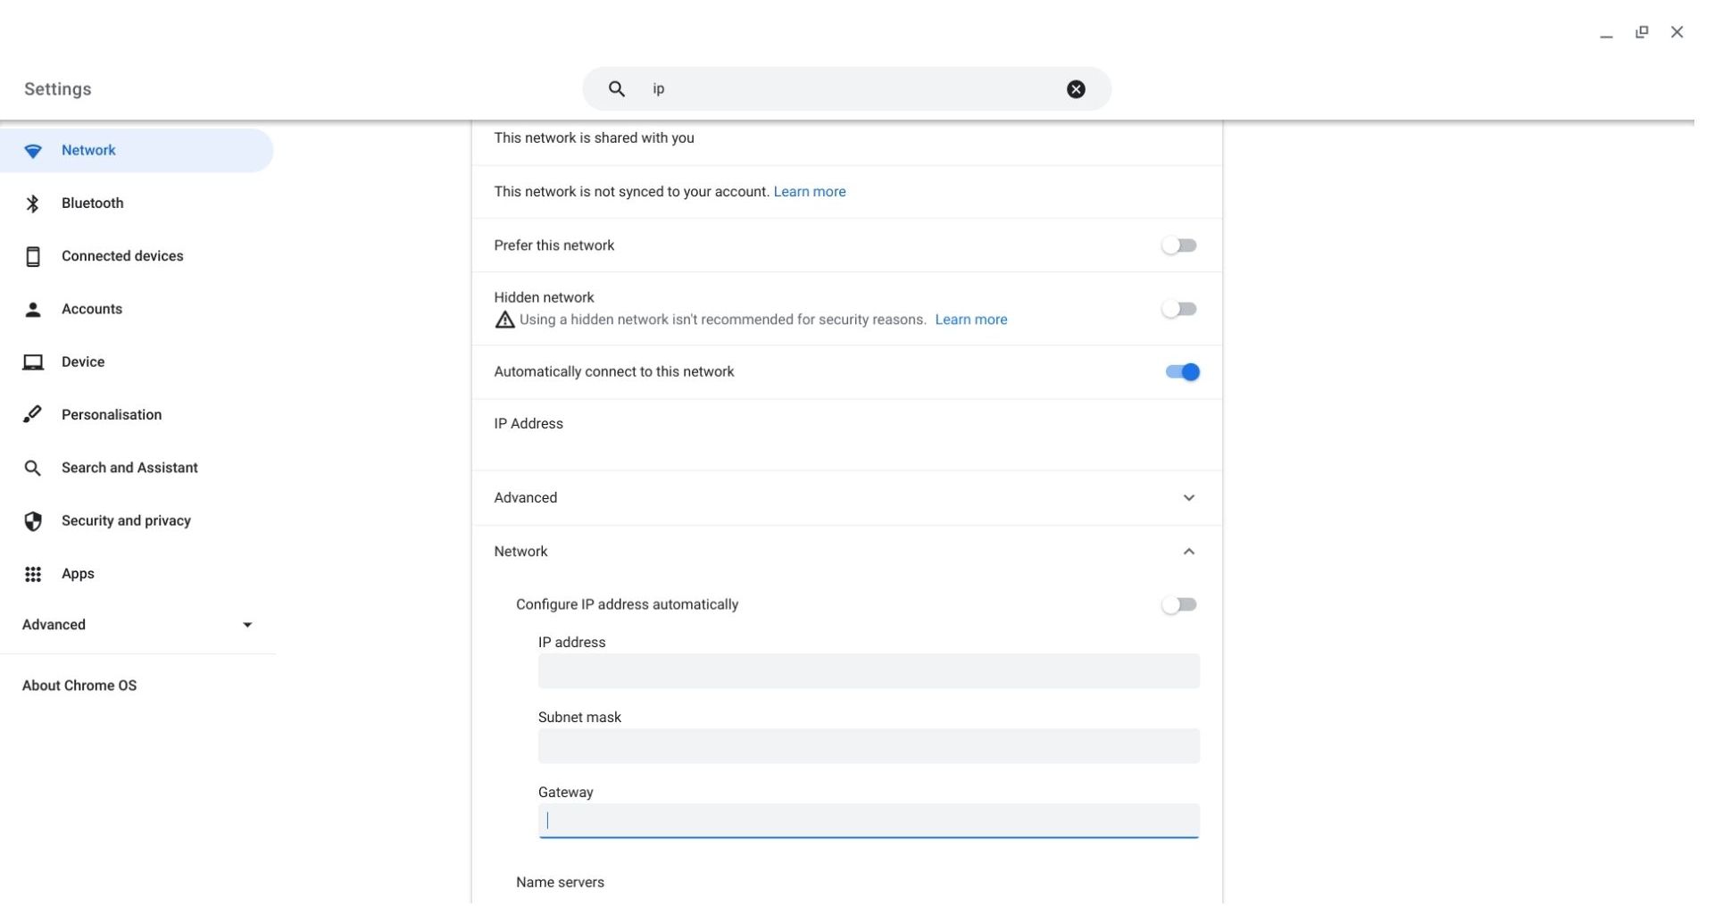
Task: Open Connected devices via its phone icon
Action: [x=33, y=256]
